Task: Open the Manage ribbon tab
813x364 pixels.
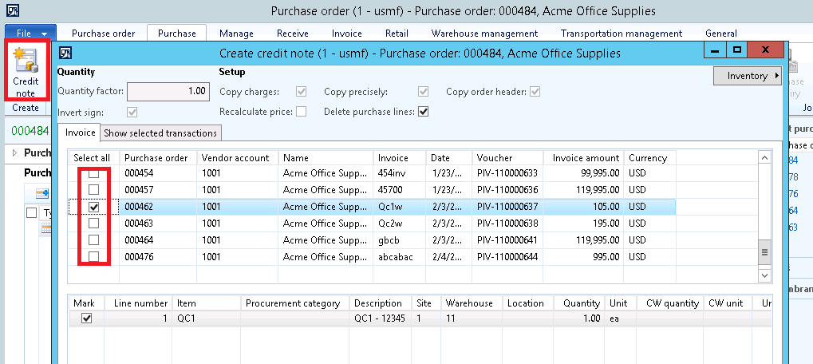Action: coord(236,34)
